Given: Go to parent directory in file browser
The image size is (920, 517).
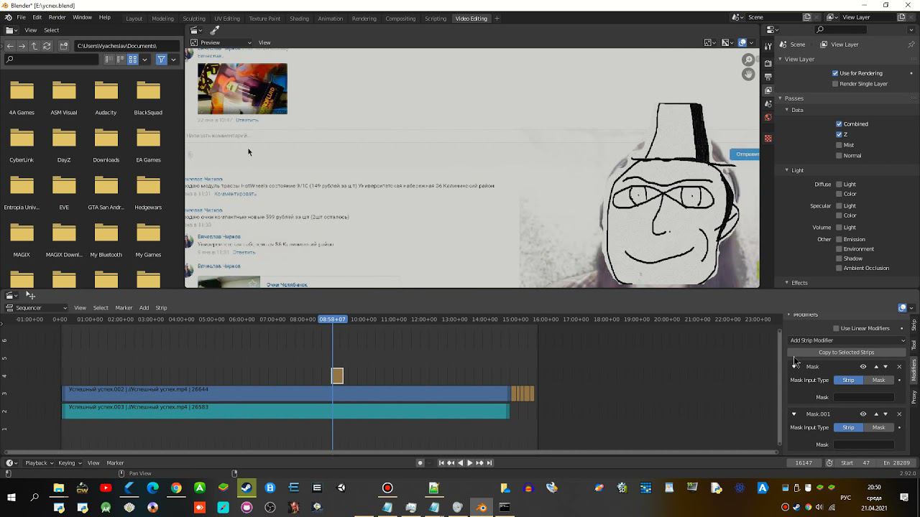Looking at the screenshot, I should [x=34, y=45].
